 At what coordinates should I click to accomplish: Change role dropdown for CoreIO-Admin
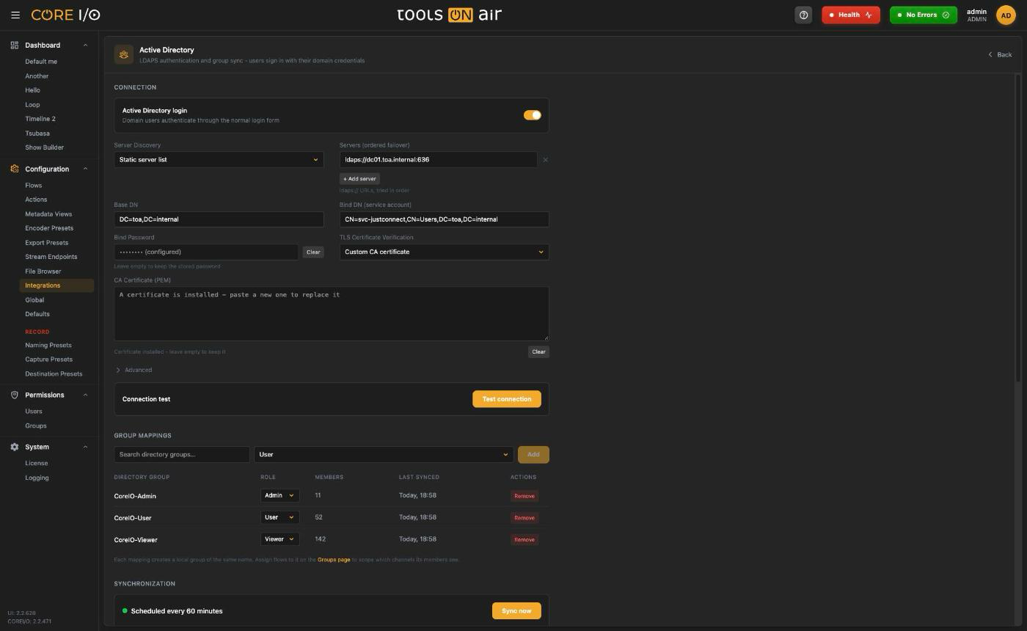279,495
